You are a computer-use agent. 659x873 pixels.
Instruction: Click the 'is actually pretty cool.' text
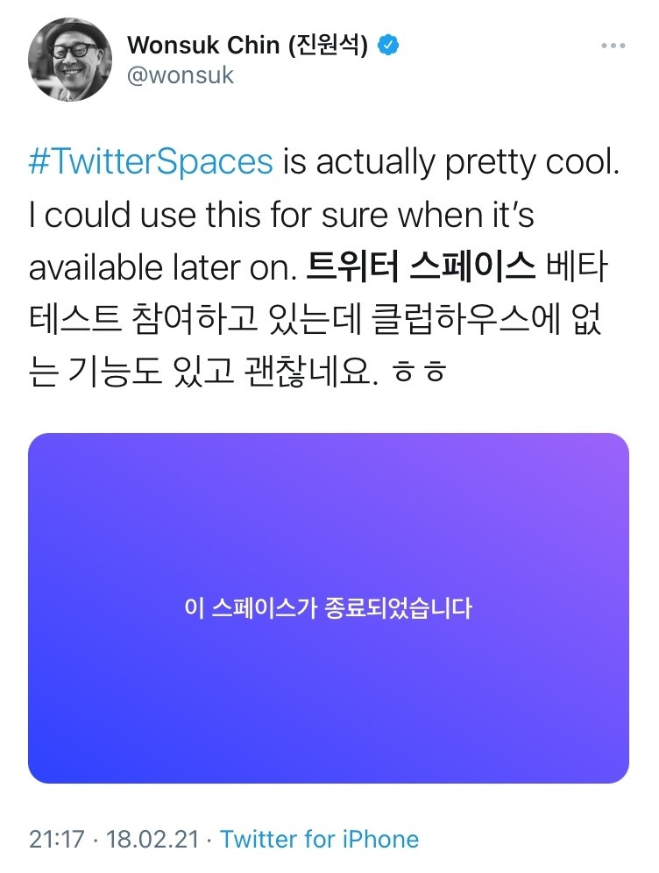pos(450,163)
